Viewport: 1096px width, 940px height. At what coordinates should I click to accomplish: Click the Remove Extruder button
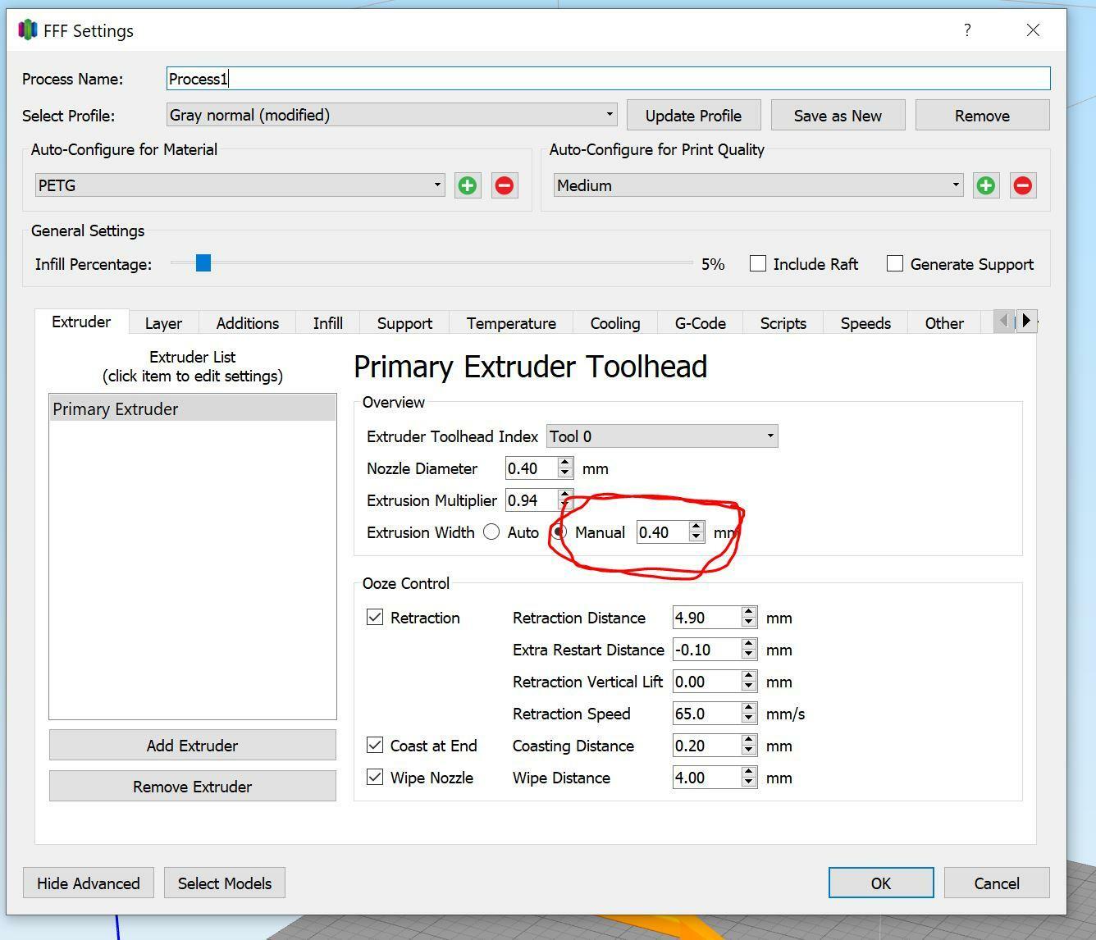point(193,786)
